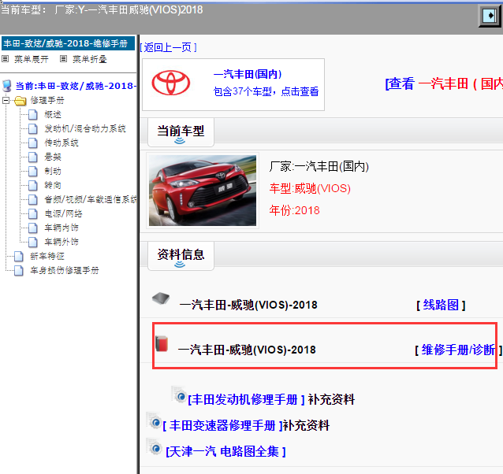Open 电源/网络 entry

click(x=64, y=213)
